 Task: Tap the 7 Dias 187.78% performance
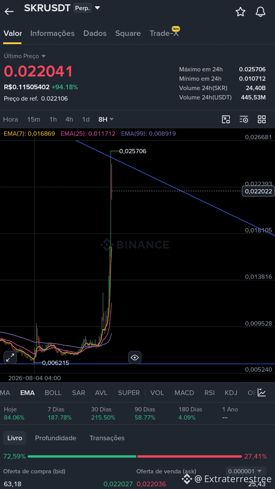pos(59,413)
